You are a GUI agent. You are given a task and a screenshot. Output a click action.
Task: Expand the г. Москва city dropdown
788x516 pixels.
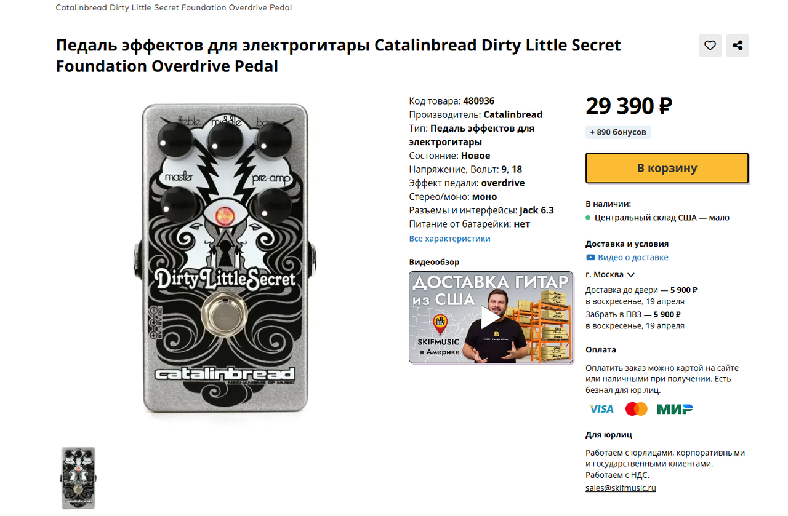tap(610, 275)
